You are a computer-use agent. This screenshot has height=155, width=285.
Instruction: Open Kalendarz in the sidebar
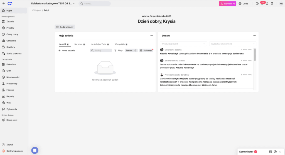point(11,64)
